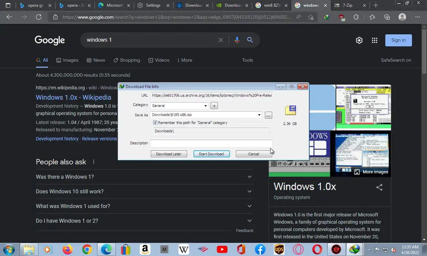Switch to the News search tab
Viewport: 427px width, 256px height.
[x=96, y=60]
